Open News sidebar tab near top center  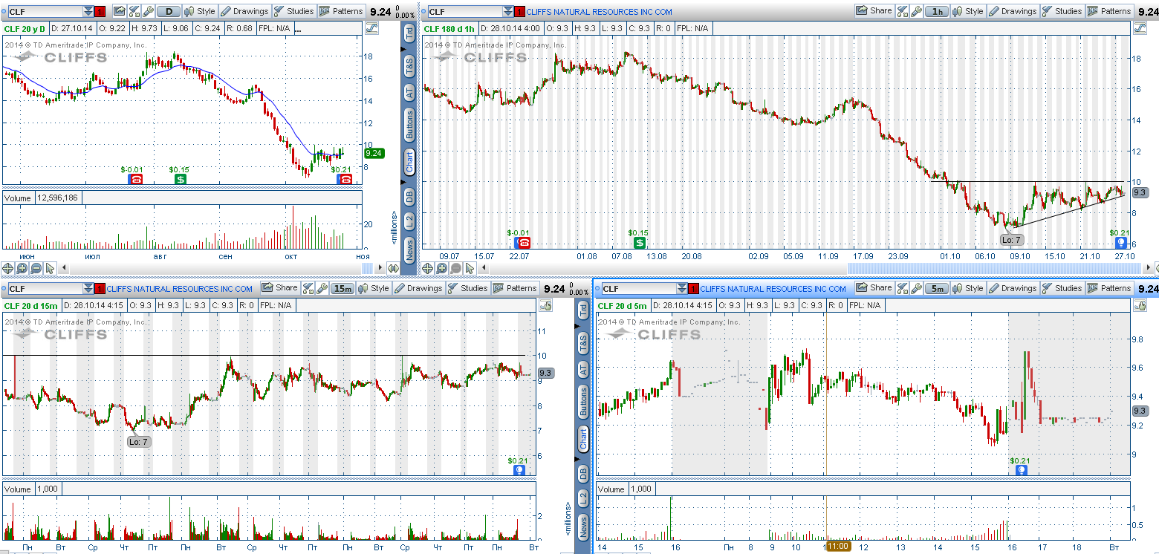[x=409, y=250]
